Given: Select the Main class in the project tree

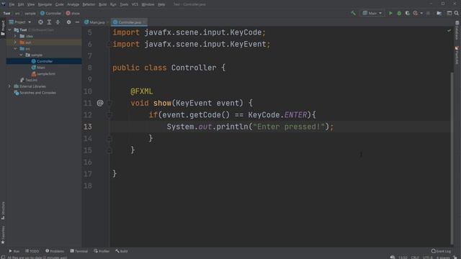Looking at the screenshot, I should (38, 68).
